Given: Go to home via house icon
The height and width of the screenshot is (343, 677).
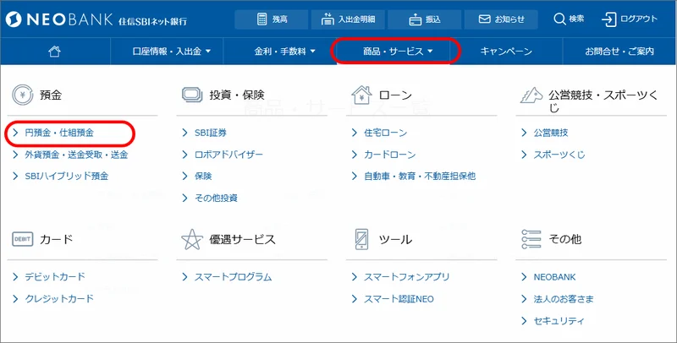Looking at the screenshot, I should point(54,52).
